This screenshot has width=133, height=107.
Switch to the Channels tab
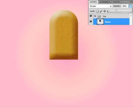[105, 2]
